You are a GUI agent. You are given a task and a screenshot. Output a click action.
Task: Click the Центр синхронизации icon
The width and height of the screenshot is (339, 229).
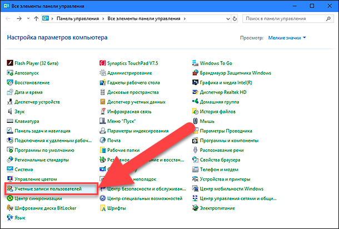point(10,198)
